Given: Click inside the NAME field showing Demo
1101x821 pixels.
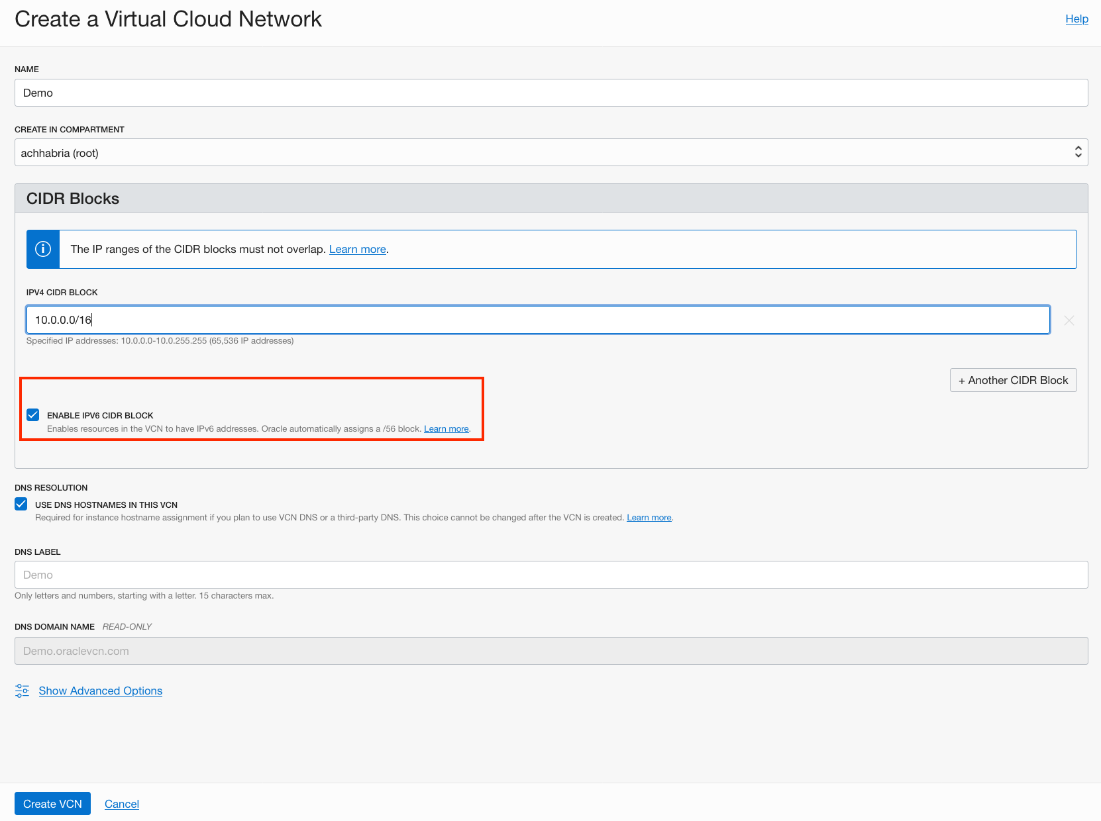Looking at the screenshot, I should click(550, 93).
